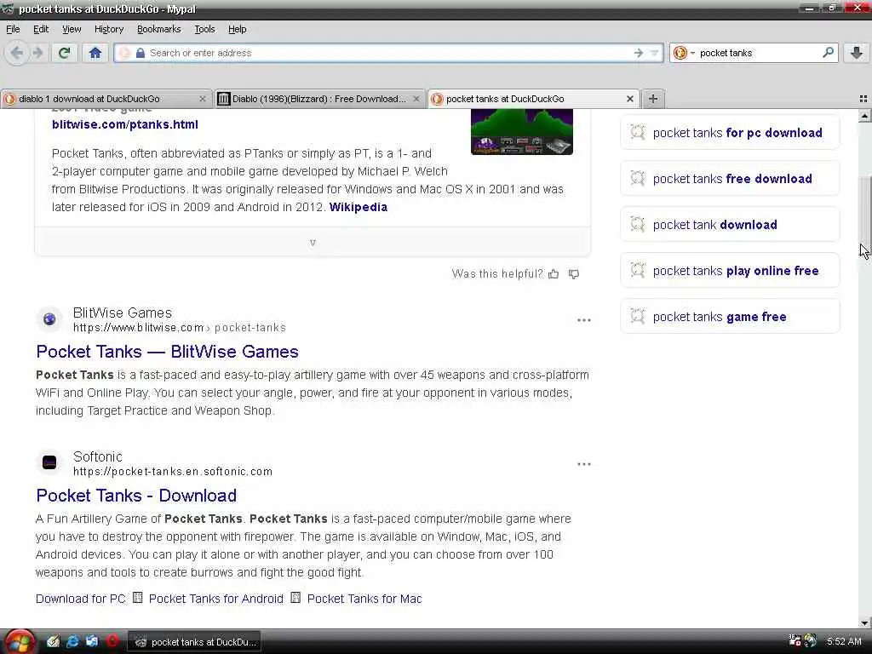872x654 pixels.
Task: Click the Pocket Tanks game thumbnail
Action: pos(522,132)
